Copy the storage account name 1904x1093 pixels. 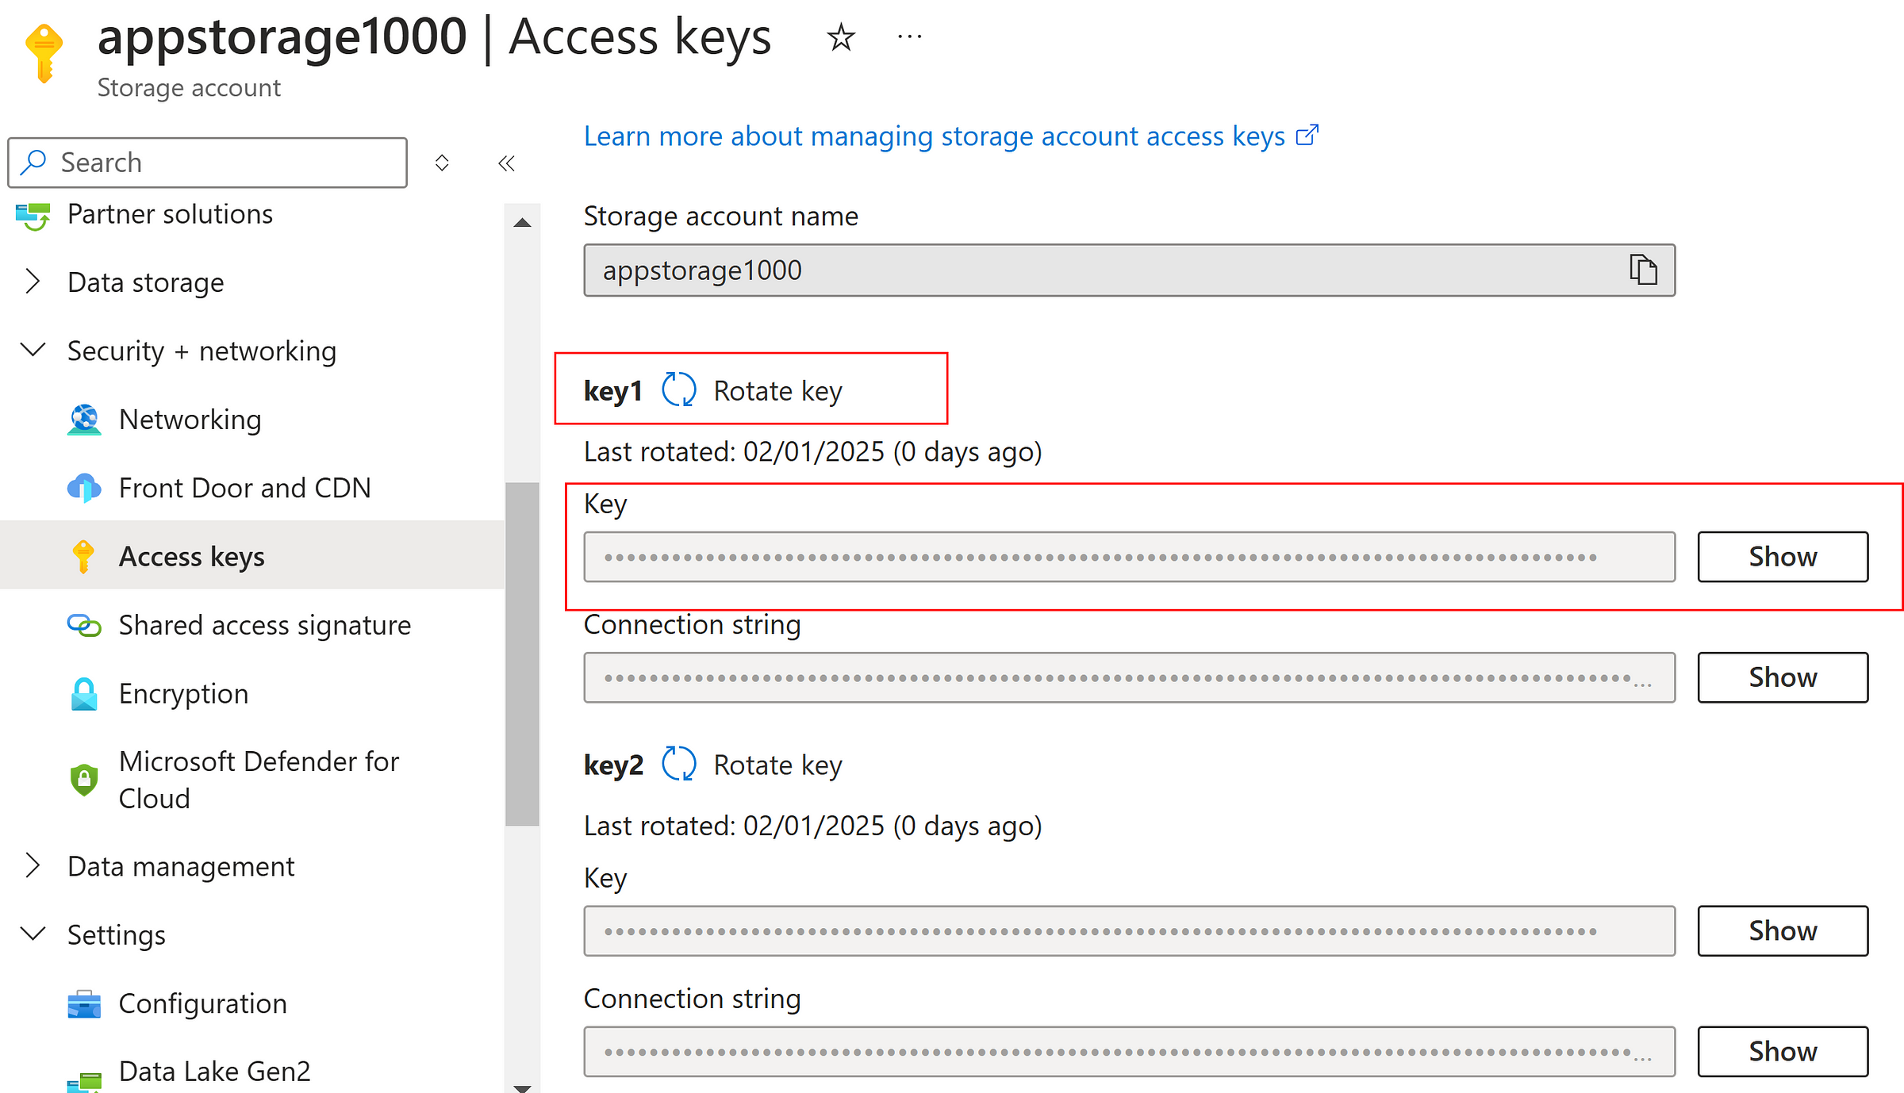click(1643, 270)
